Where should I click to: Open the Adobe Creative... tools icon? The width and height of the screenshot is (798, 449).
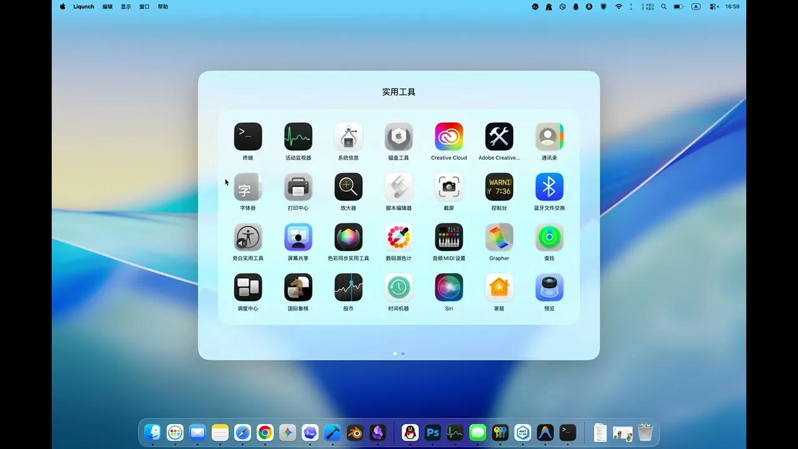coord(499,137)
